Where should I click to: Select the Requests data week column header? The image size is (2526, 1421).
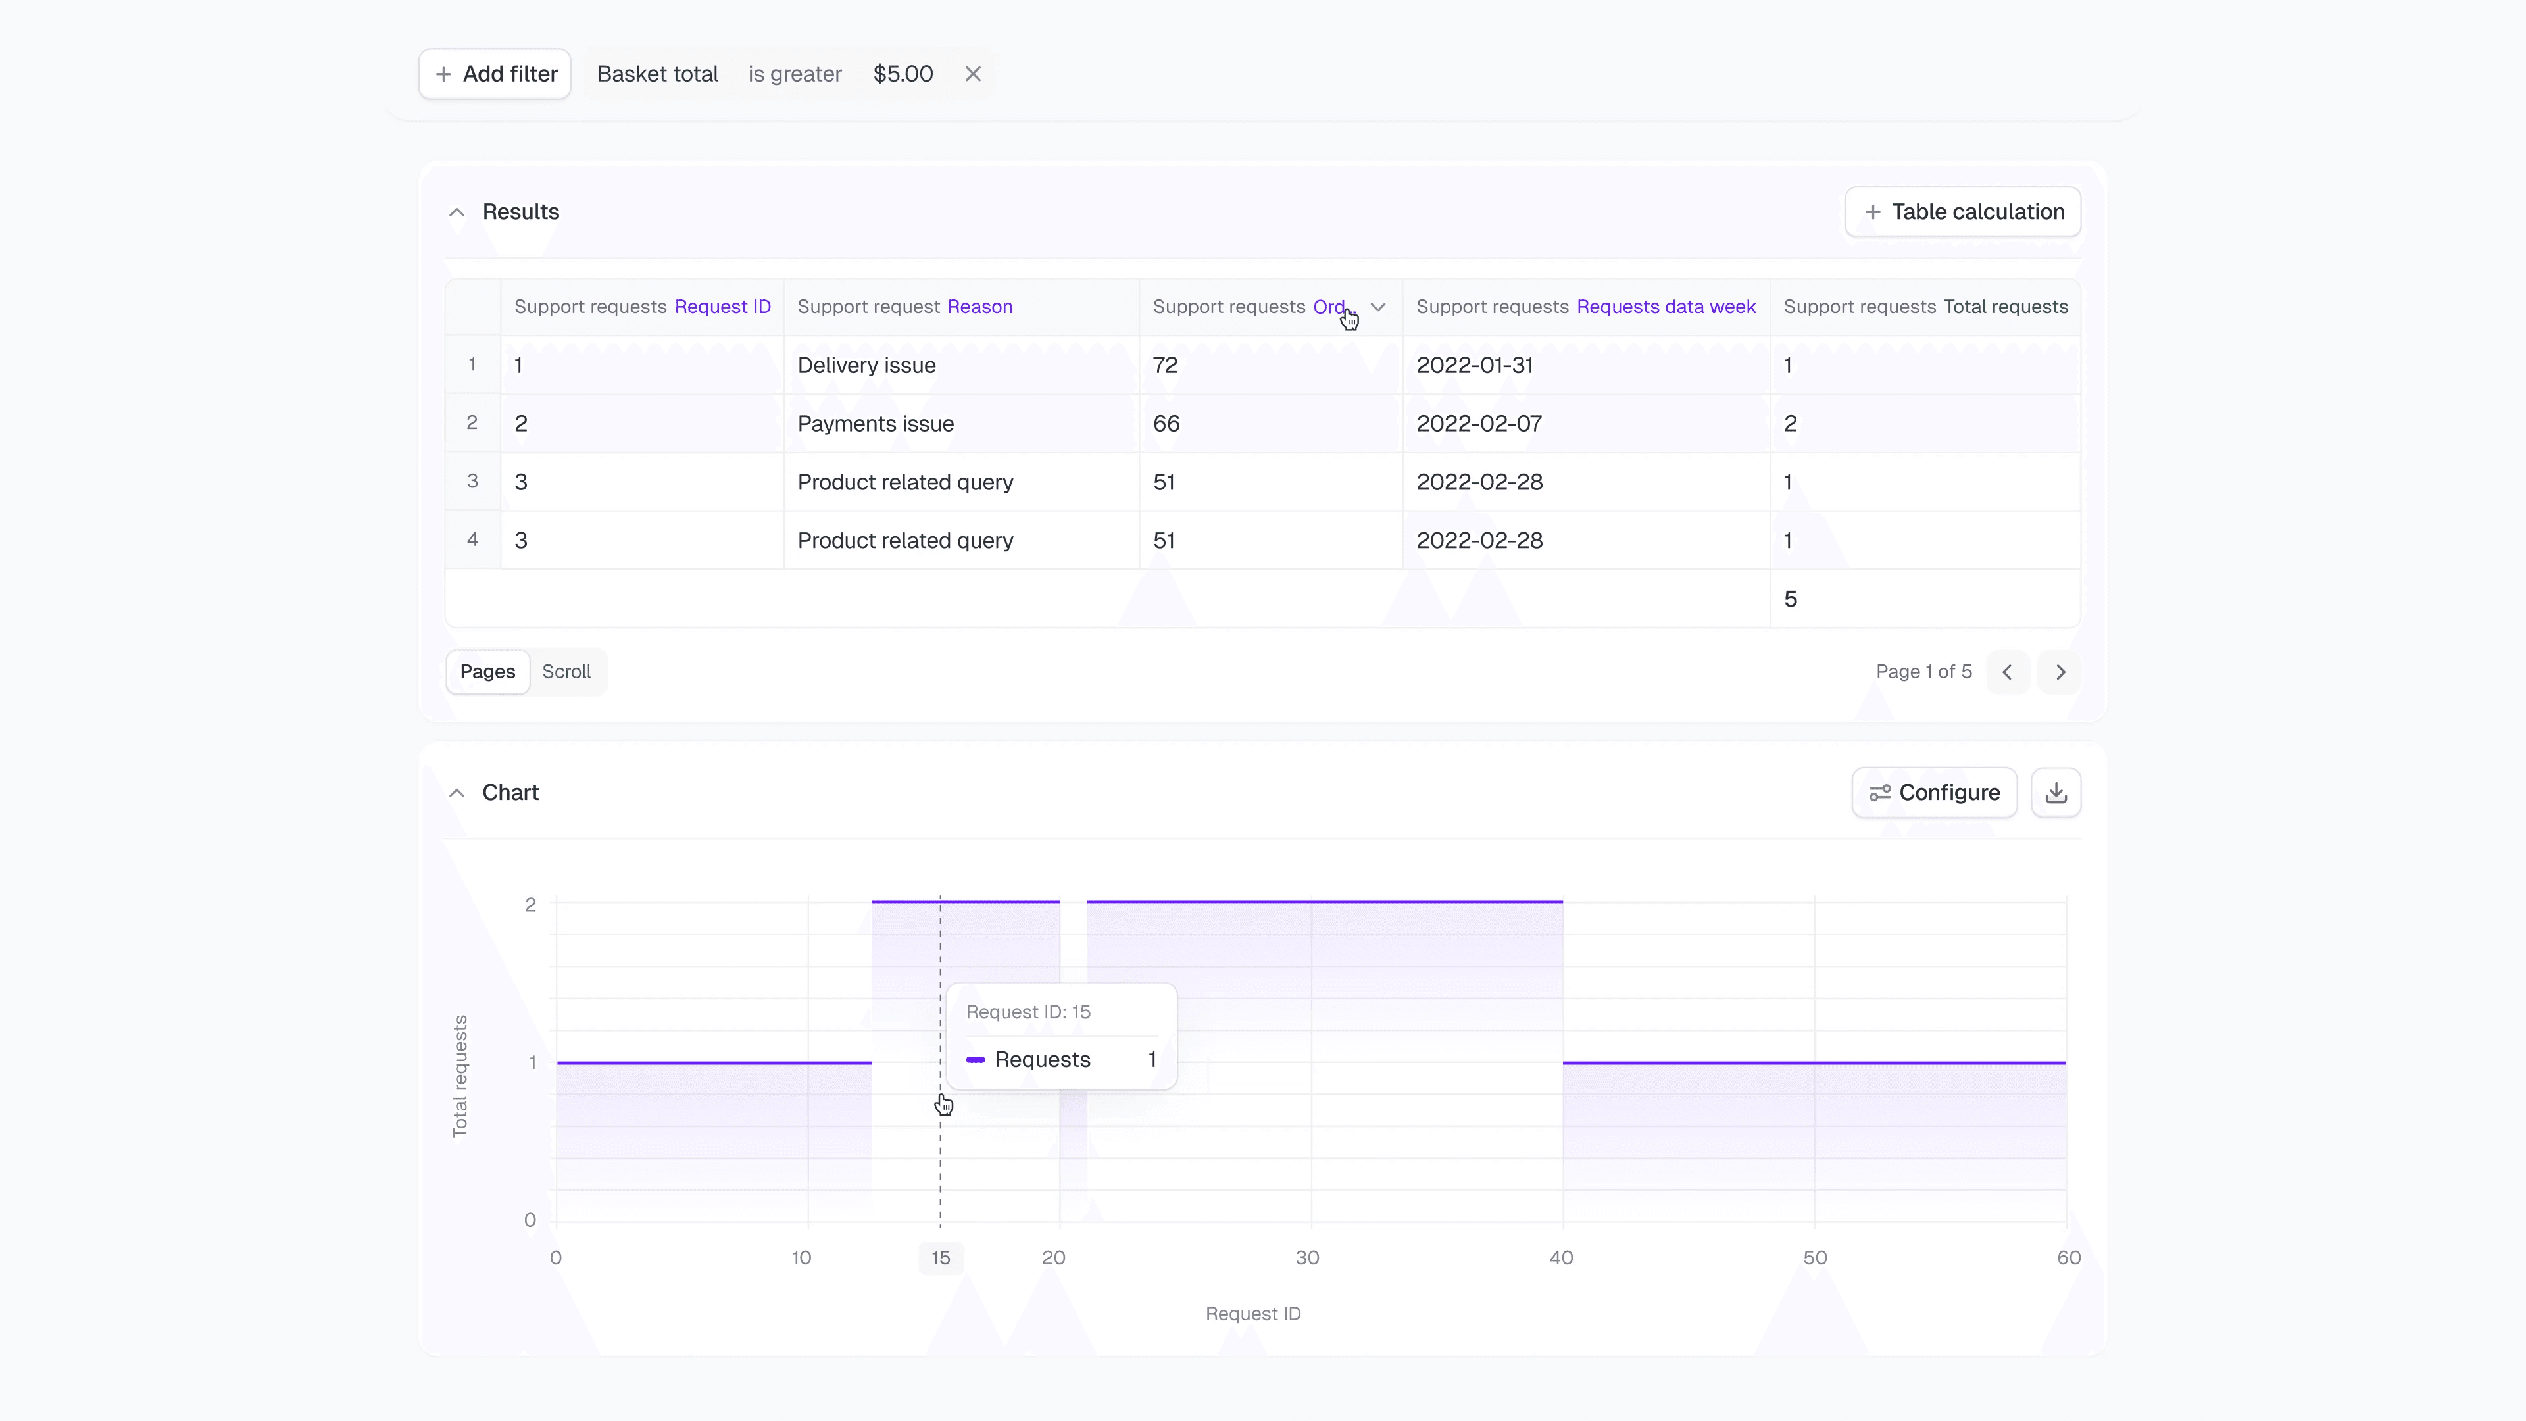coord(1587,307)
